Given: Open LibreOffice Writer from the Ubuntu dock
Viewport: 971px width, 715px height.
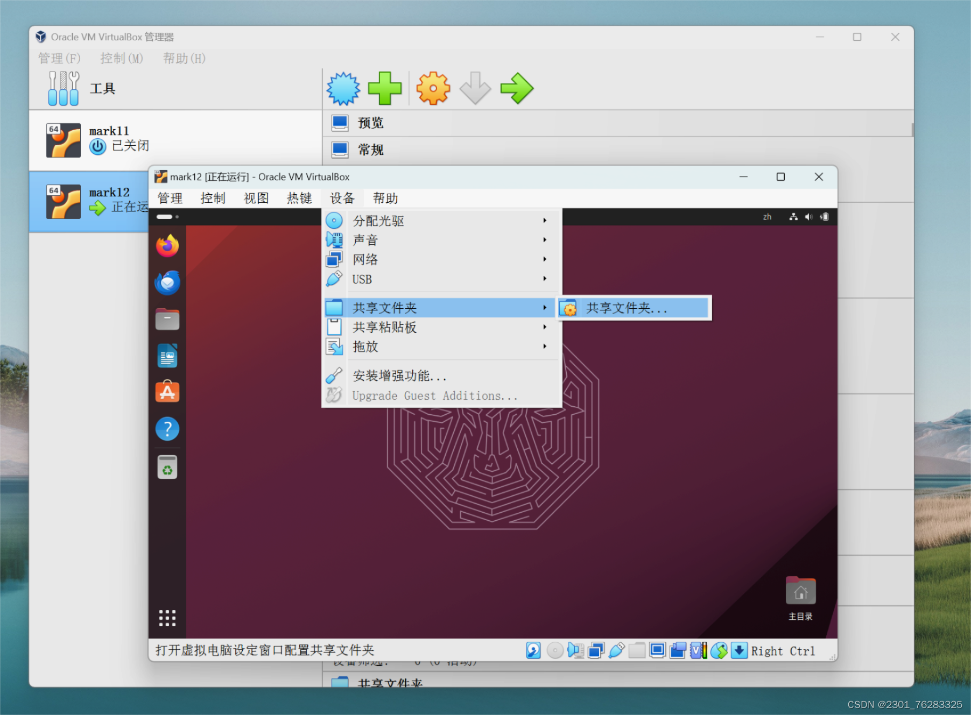Looking at the screenshot, I should [x=167, y=356].
